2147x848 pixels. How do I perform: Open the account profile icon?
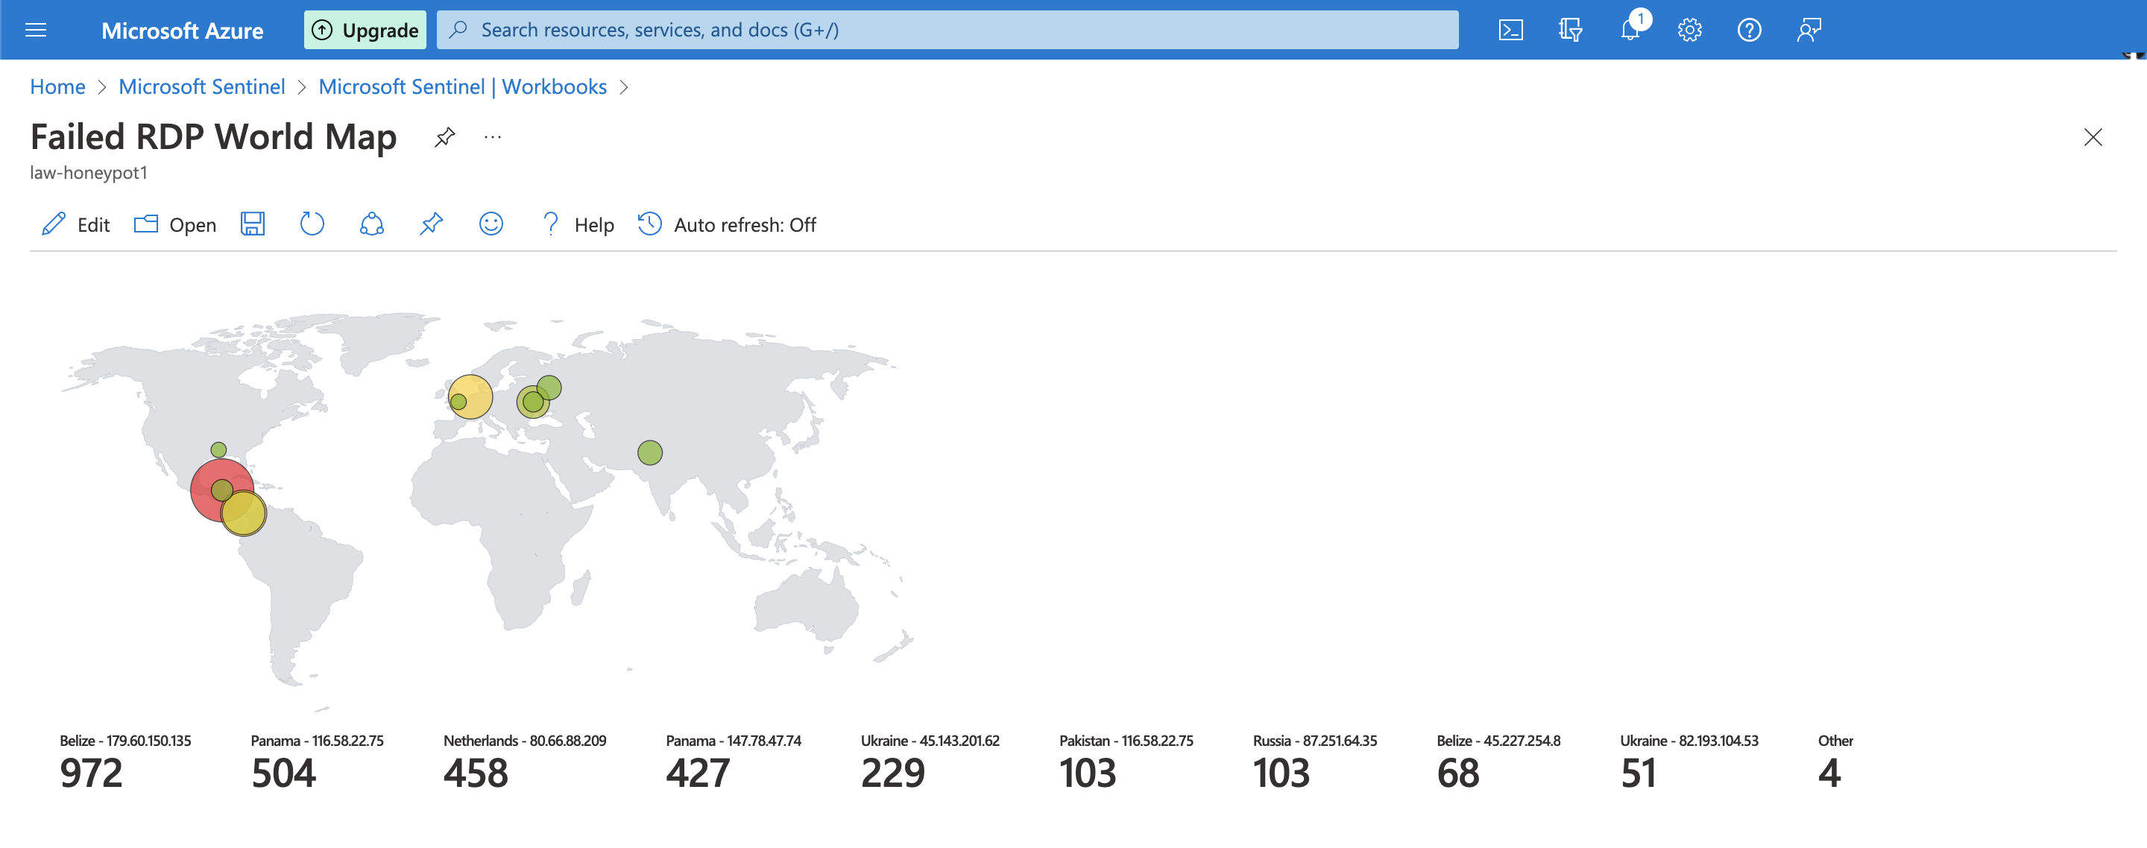(x=1808, y=29)
